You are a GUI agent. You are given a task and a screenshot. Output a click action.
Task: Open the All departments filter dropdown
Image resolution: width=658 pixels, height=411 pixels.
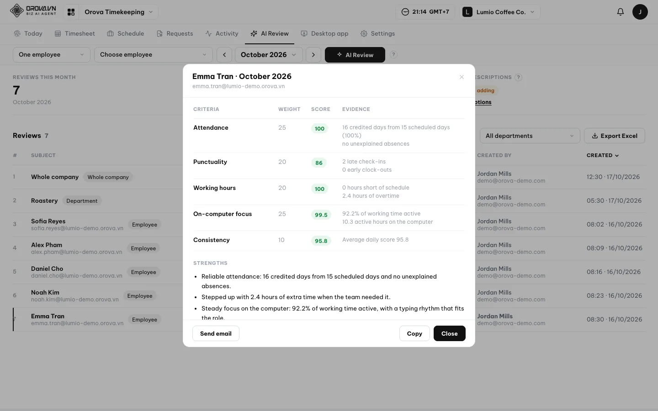point(530,136)
